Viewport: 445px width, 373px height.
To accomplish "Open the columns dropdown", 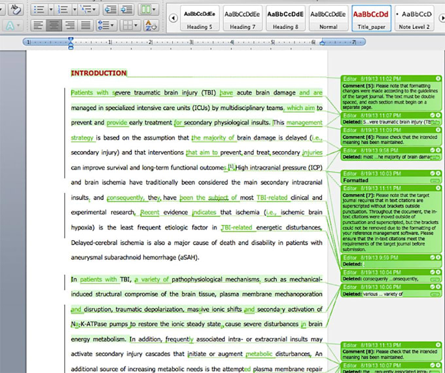I will click(x=149, y=10).
